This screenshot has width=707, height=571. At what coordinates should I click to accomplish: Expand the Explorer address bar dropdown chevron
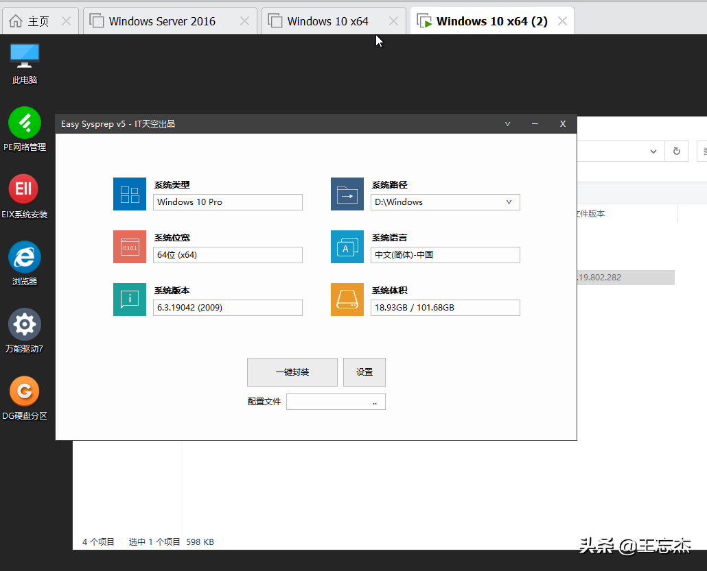pyautogui.click(x=653, y=151)
